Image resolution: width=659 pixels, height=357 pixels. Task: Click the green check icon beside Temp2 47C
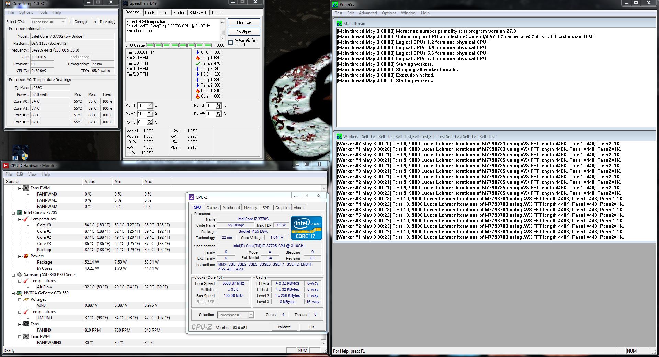coord(198,63)
